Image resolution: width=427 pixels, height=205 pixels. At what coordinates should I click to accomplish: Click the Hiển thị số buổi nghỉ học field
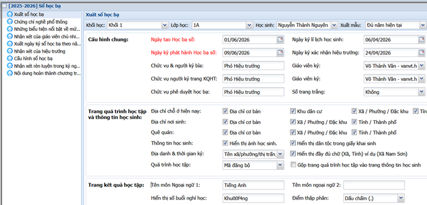(x=253, y=198)
